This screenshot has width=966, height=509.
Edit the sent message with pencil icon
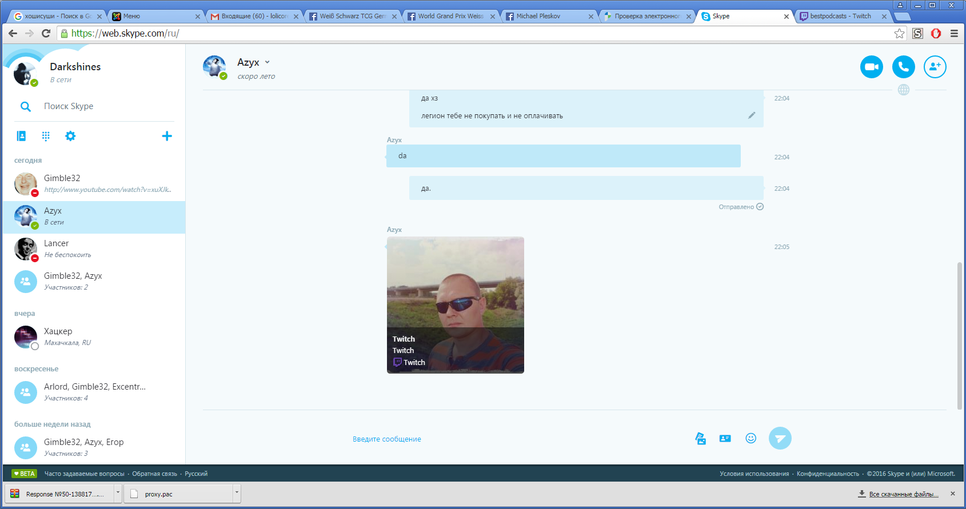pyautogui.click(x=752, y=115)
